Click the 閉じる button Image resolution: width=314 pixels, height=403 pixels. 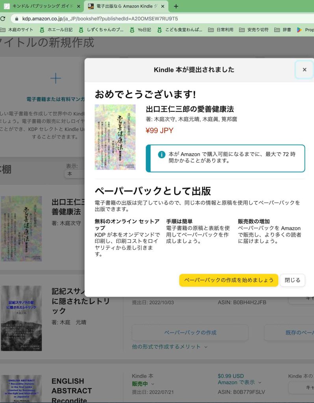coord(292,280)
